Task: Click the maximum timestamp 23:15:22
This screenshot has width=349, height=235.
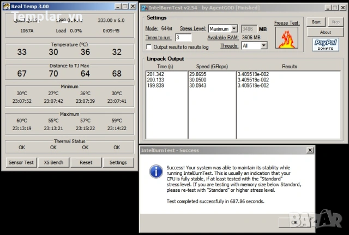Action: [x=85, y=128]
